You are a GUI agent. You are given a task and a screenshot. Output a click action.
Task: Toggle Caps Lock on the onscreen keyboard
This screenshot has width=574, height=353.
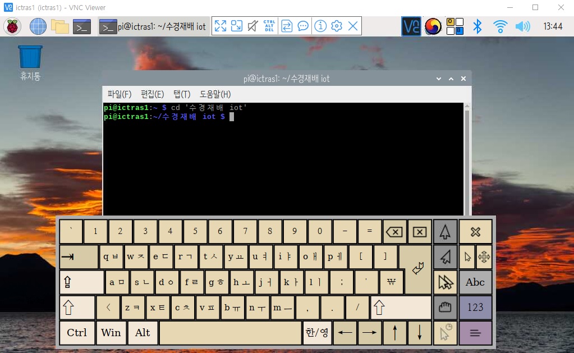point(81,282)
